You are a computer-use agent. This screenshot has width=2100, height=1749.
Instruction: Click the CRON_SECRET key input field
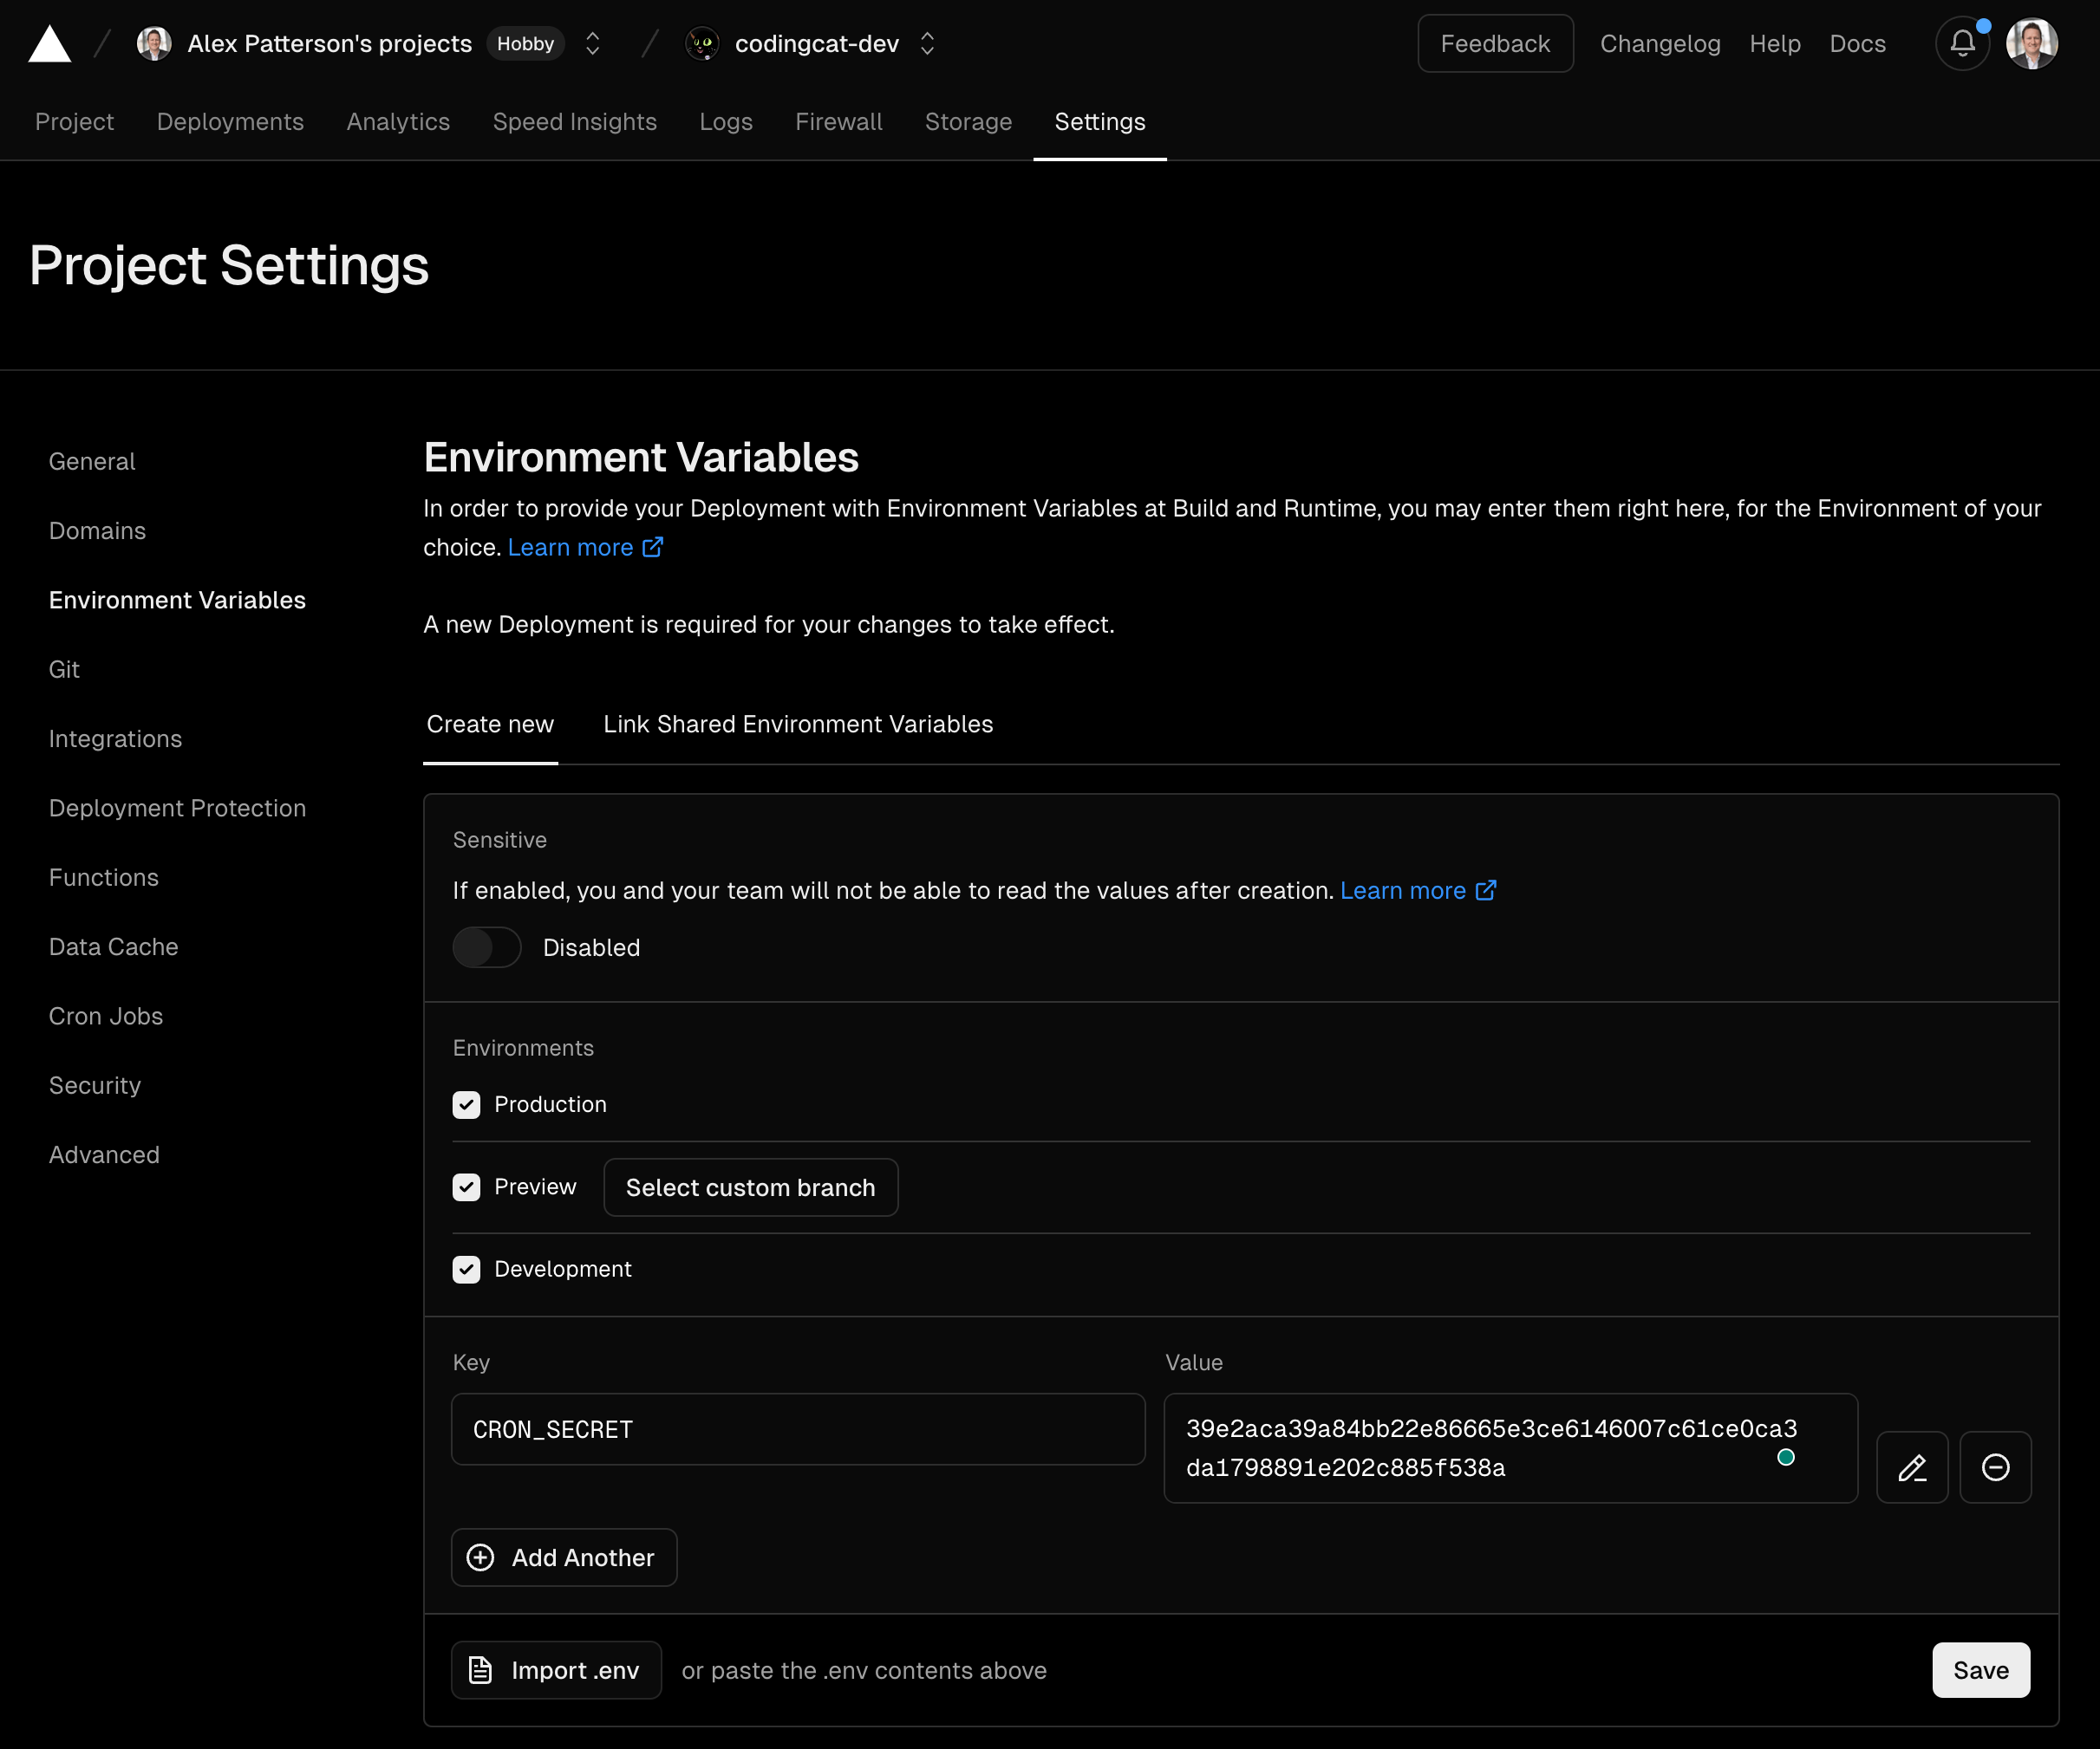pyautogui.click(x=798, y=1429)
